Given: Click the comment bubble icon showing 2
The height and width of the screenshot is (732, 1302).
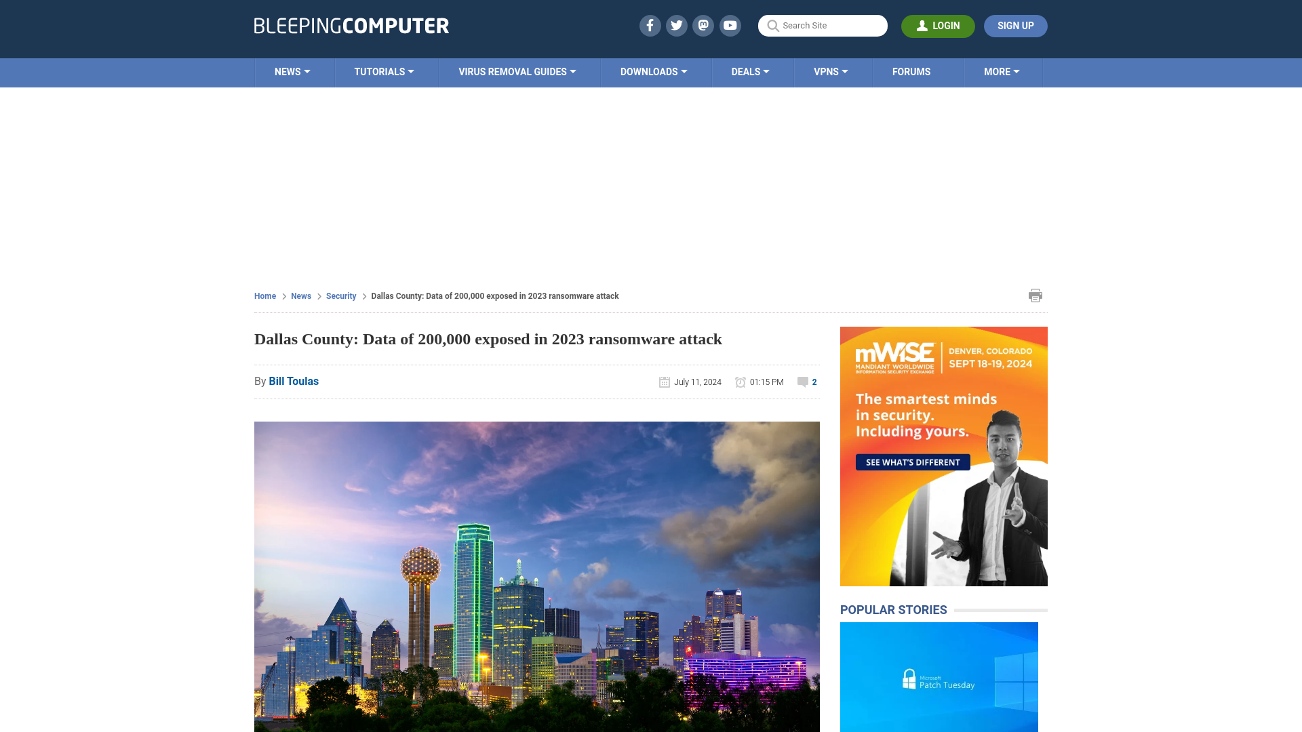Looking at the screenshot, I should 803,382.
